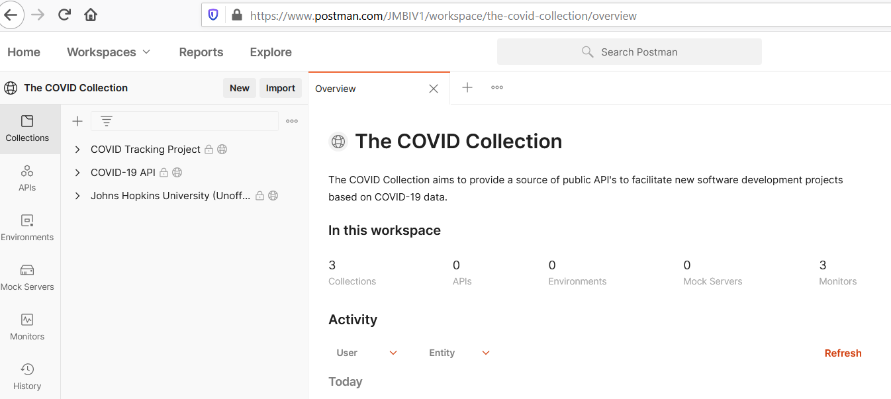Click the New button
The image size is (891, 399).
click(240, 88)
